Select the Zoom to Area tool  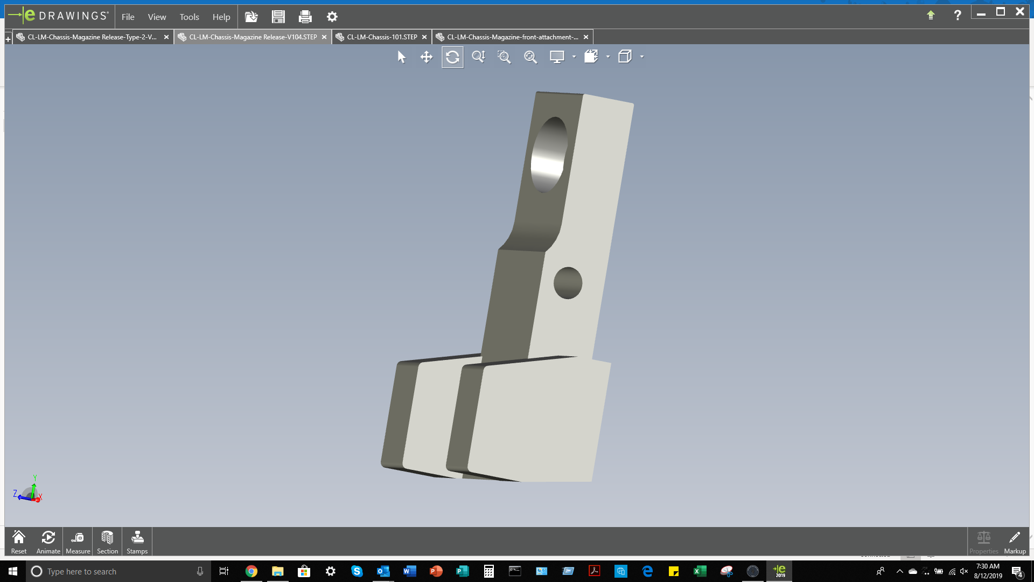tap(504, 57)
